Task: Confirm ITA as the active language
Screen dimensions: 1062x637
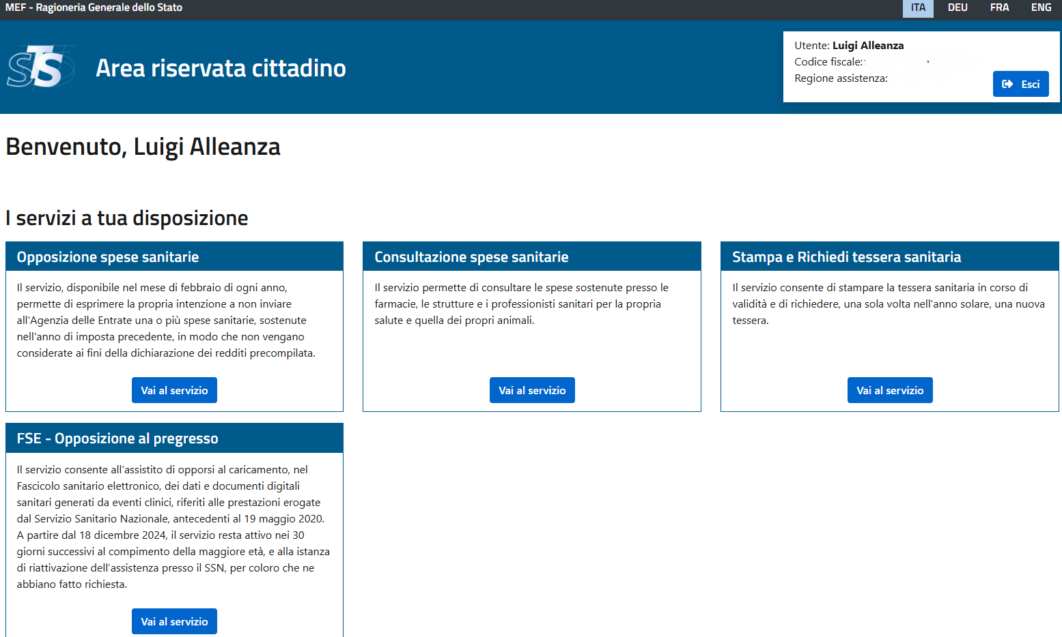Action: [x=918, y=8]
